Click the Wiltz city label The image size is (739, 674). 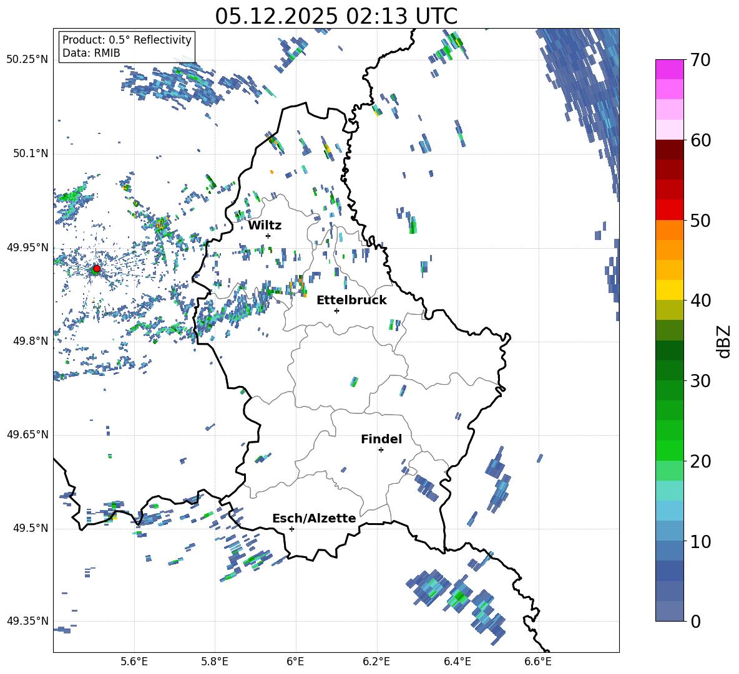pos(265,226)
